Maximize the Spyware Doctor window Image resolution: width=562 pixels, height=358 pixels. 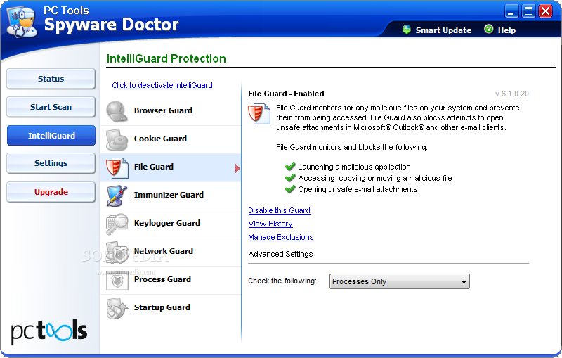[529, 11]
